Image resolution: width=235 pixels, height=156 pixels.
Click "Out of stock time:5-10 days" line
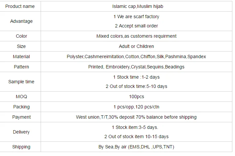point(136,86)
